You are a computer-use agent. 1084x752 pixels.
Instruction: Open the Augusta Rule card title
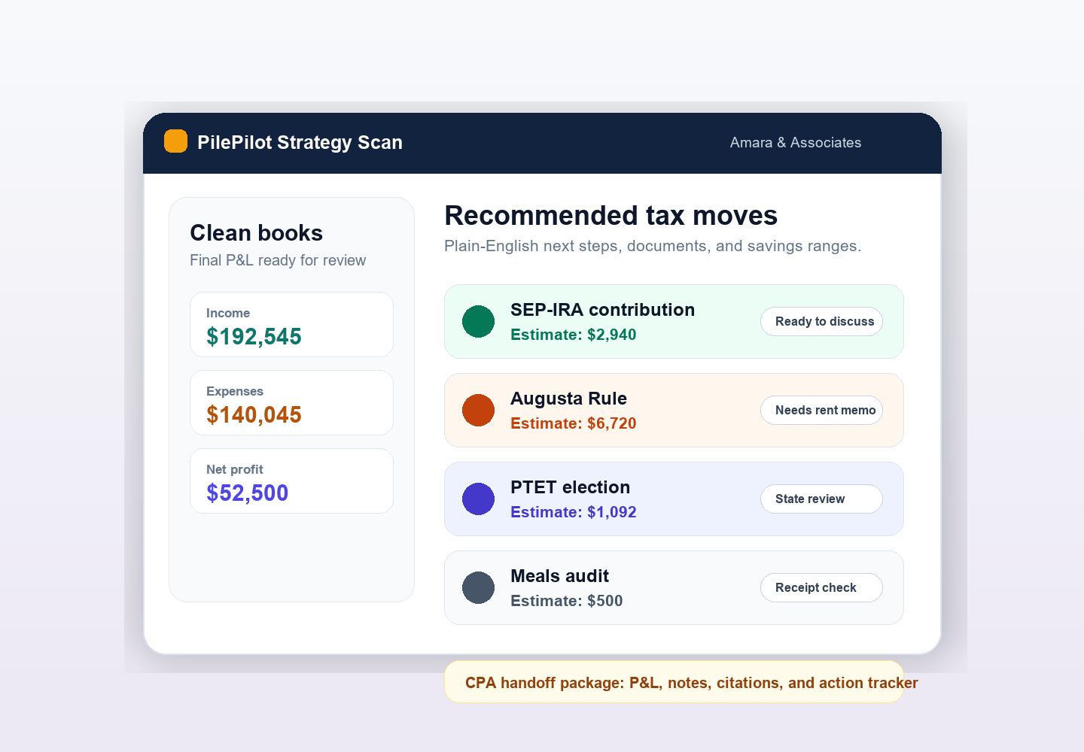[x=568, y=399]
